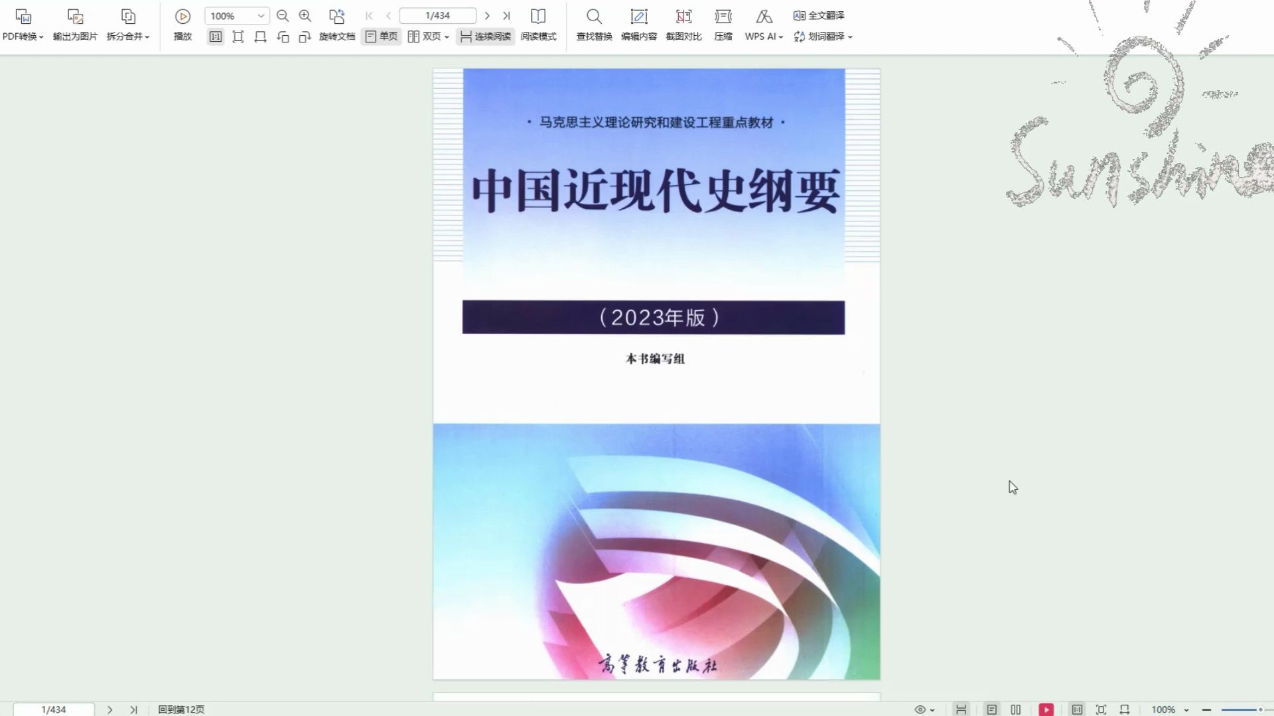The image size is (1274, 716).
Task: Open 拆分合并 split and merge tool
Action: click(x=128, y=25)
